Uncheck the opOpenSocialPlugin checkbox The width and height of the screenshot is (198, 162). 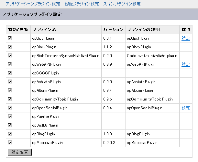click(x=10, y=108)
